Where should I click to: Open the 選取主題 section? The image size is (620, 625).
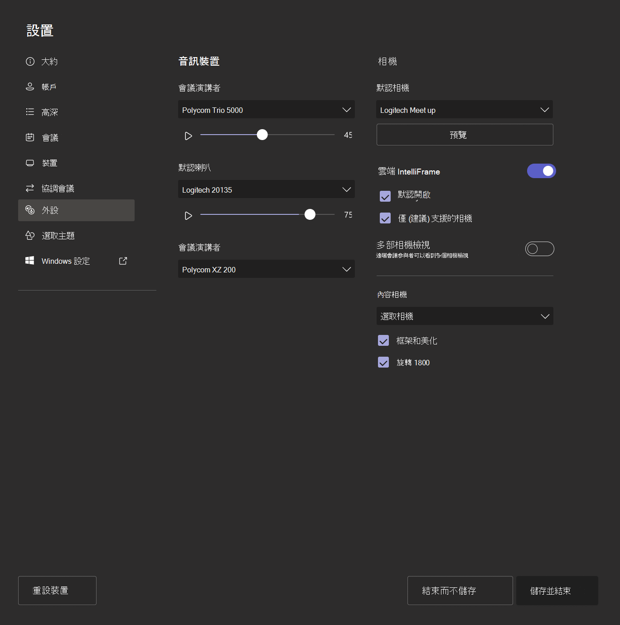tap(76, 236)
